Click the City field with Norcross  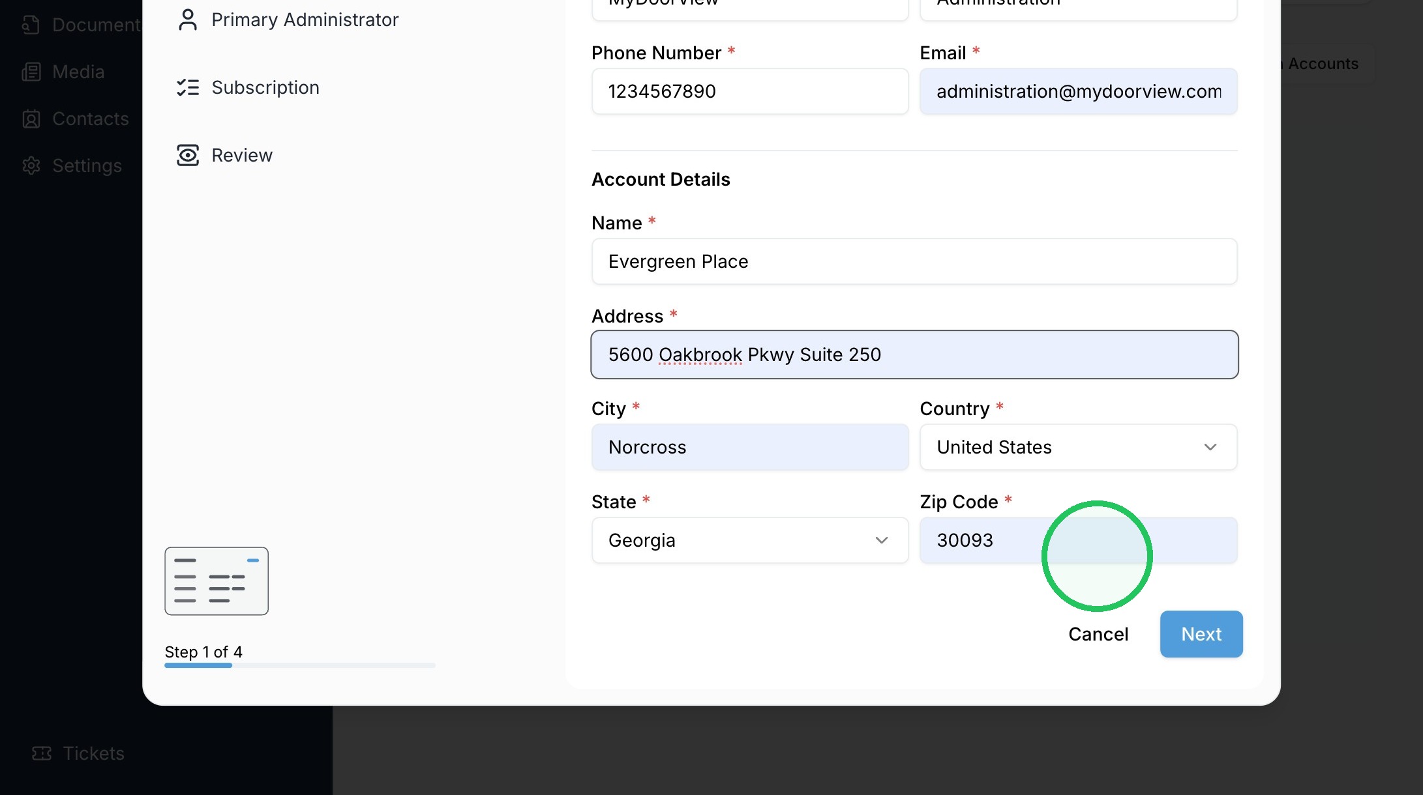point(750,447)
